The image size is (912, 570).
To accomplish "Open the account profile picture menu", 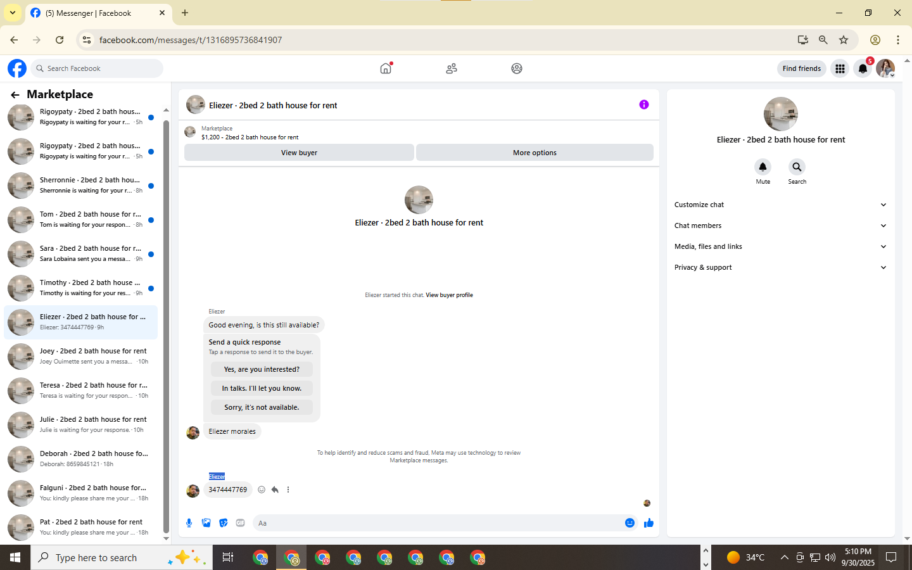I will point(885,68).
